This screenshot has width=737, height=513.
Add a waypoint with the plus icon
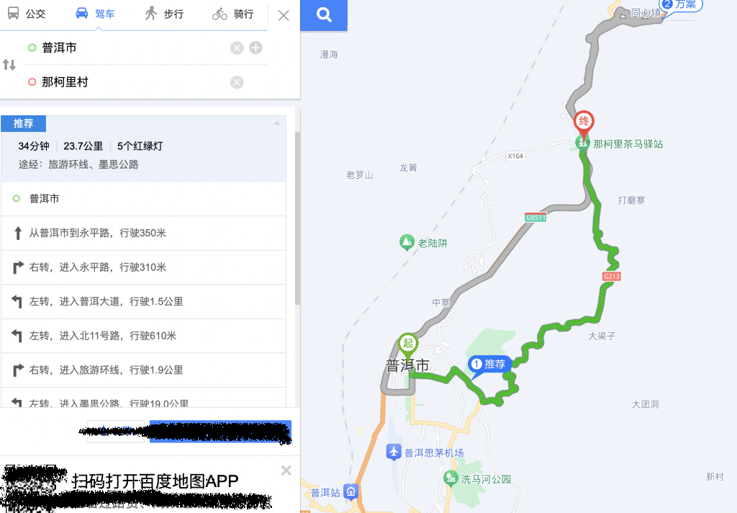click(x=256, y=48)
